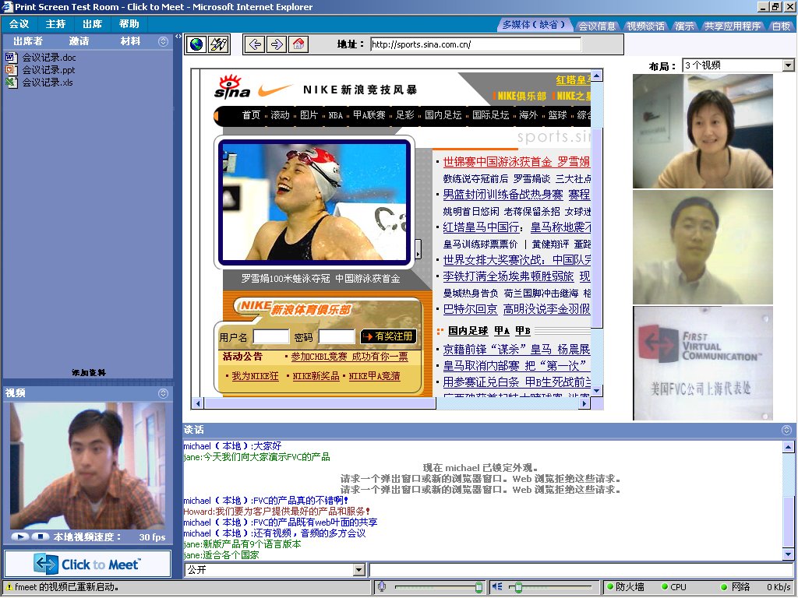Open 会议记录.ppt PowerPoint file
This screenshot has width=798, height=598.
tap(48, 70)
